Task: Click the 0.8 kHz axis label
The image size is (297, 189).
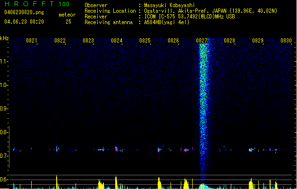Action: 4,132
